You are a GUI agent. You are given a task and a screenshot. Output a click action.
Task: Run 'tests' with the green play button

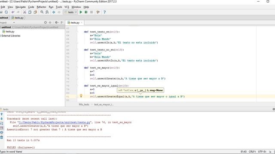(x=81, y=12)
